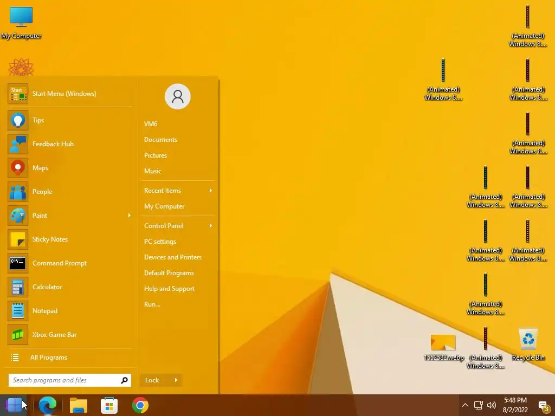Click the Windows Start button on taskbar
The width and height of the screenshot is (555, 416).
coord(15,405)
